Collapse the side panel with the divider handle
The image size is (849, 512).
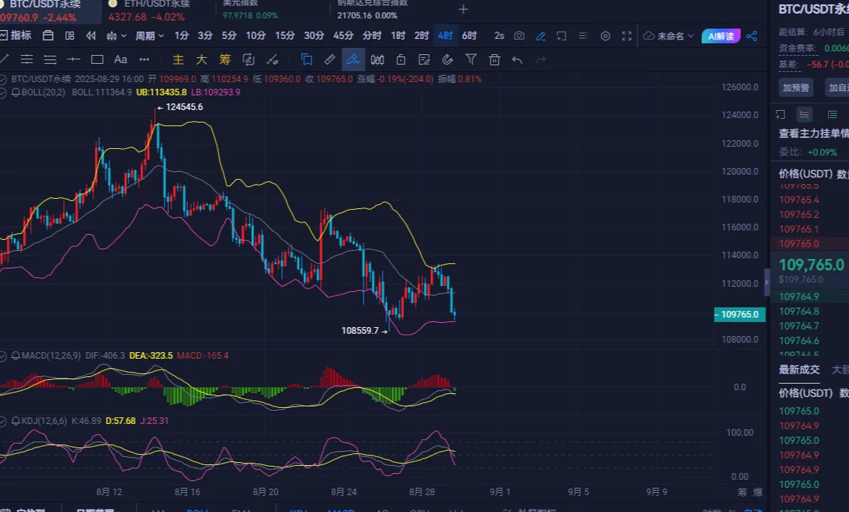click(767, 282)
